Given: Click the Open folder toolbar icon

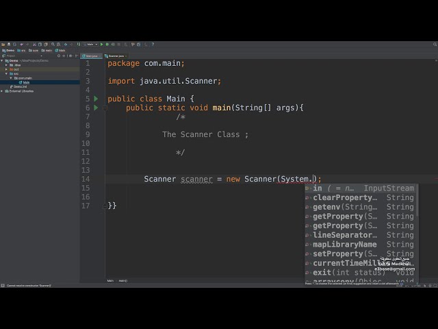Looking at the screenshot, I should click(x=3, y=45).
